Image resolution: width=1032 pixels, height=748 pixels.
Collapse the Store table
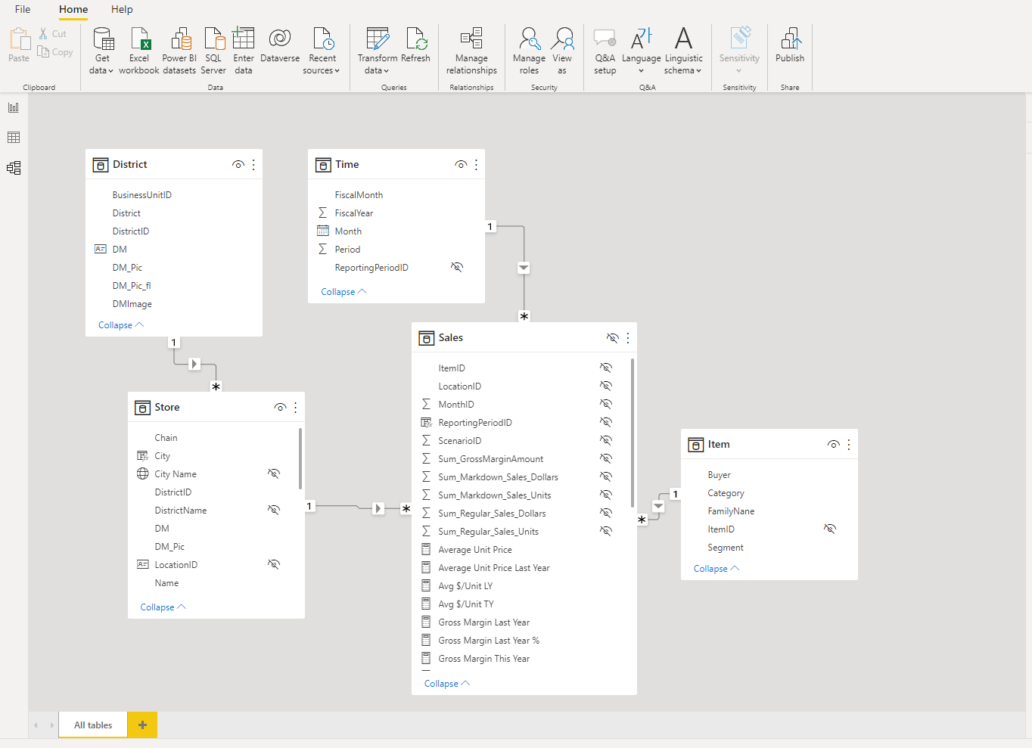tap(163, 607)
